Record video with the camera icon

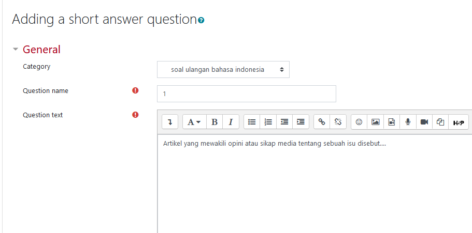click(424, 122)
